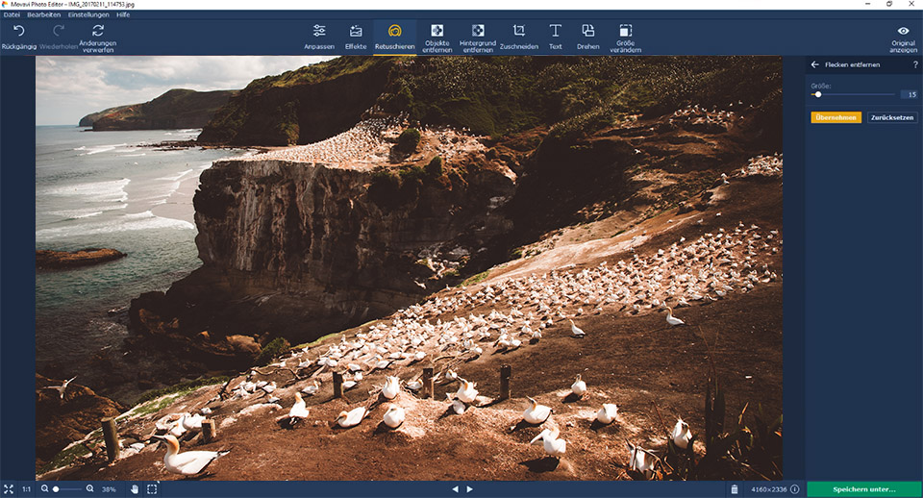Select the hand pan tool
Image resolution: width=923 pixels, height=498 pixels.
(x=135, y=488)
